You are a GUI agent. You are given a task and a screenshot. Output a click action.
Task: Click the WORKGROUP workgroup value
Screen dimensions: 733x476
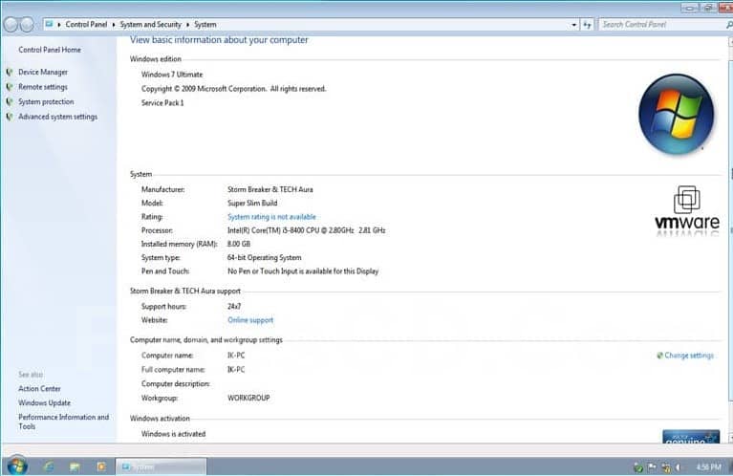248,398
